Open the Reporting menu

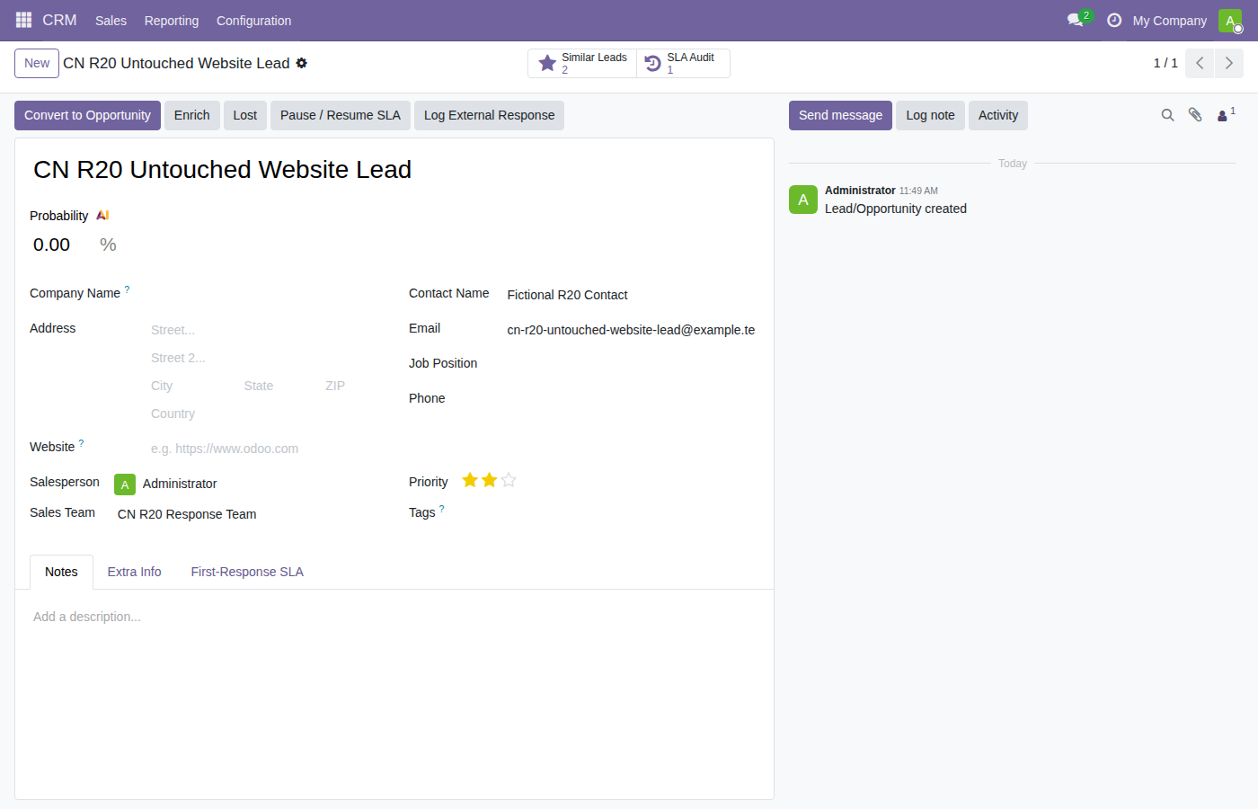click(172, 21)
